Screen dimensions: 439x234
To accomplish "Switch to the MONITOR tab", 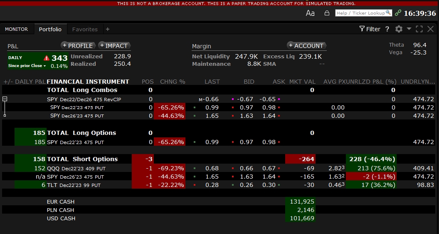I will click(17, 29).
